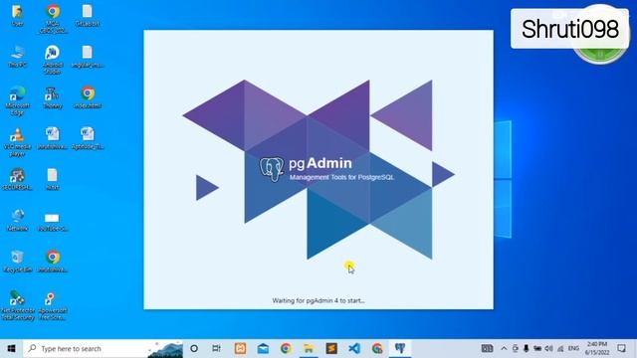637x358 pixels.
Task: Open the volume control in tray
Action: (548, 348)
